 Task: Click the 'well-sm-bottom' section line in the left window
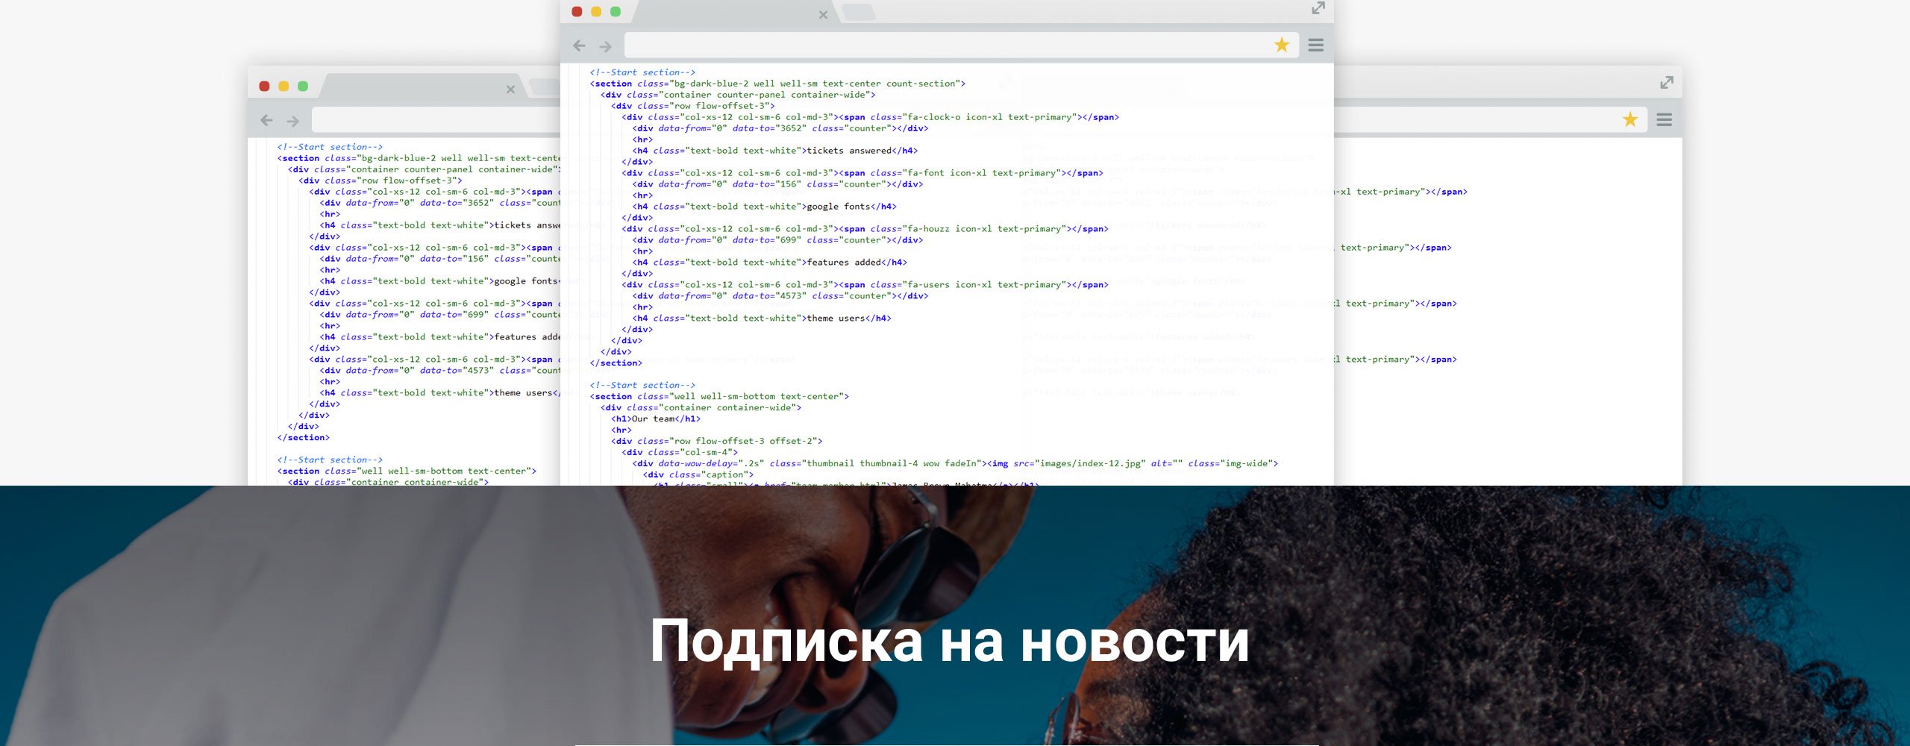407,471
